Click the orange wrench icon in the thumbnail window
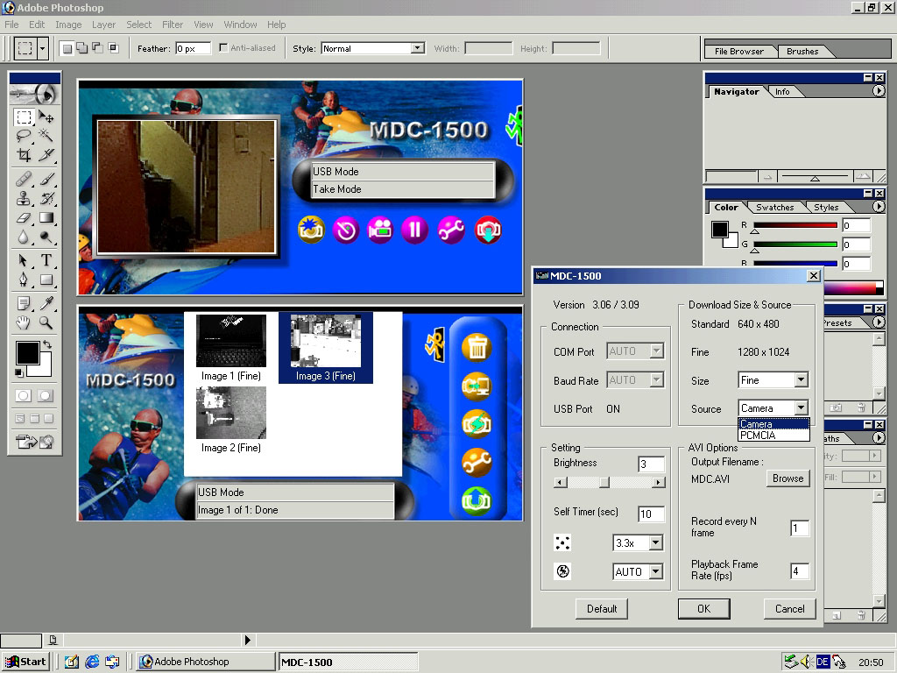Image resolution: width=897 pixels, height=673 pixels. coord(477,463)
